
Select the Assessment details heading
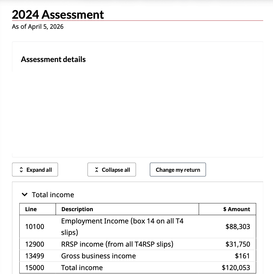pos(53,59)
